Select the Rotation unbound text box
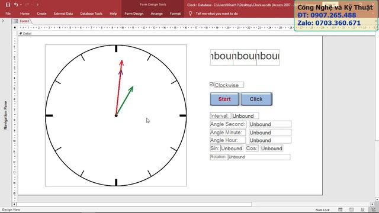 pos(259,157)
